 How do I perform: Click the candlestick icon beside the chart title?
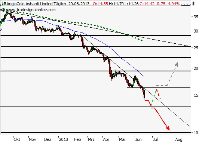[4, 4]
